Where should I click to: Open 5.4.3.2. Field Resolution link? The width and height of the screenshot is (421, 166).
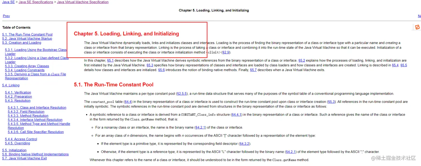pos(26,112)
